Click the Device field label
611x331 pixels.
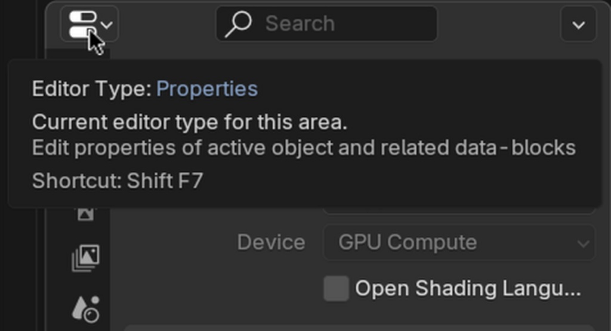pyautogui.click(x=271, y=243)
